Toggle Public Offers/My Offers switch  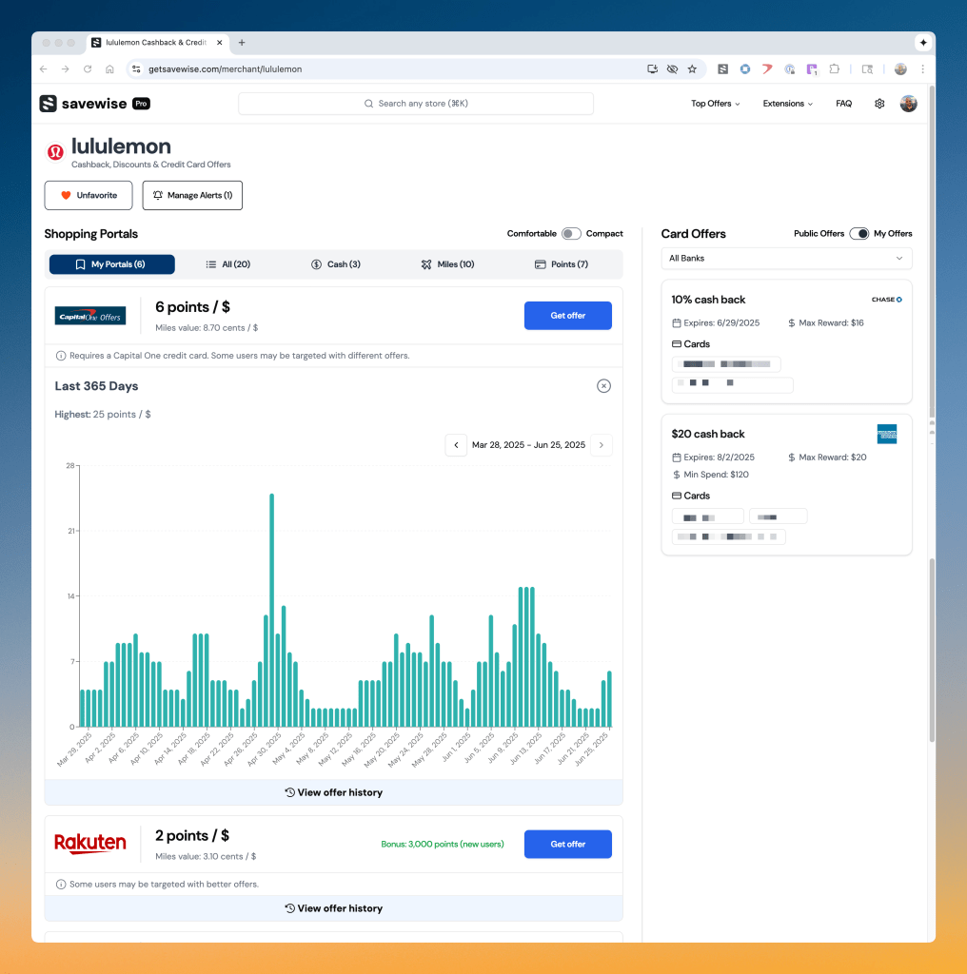(x=858, y=234)
